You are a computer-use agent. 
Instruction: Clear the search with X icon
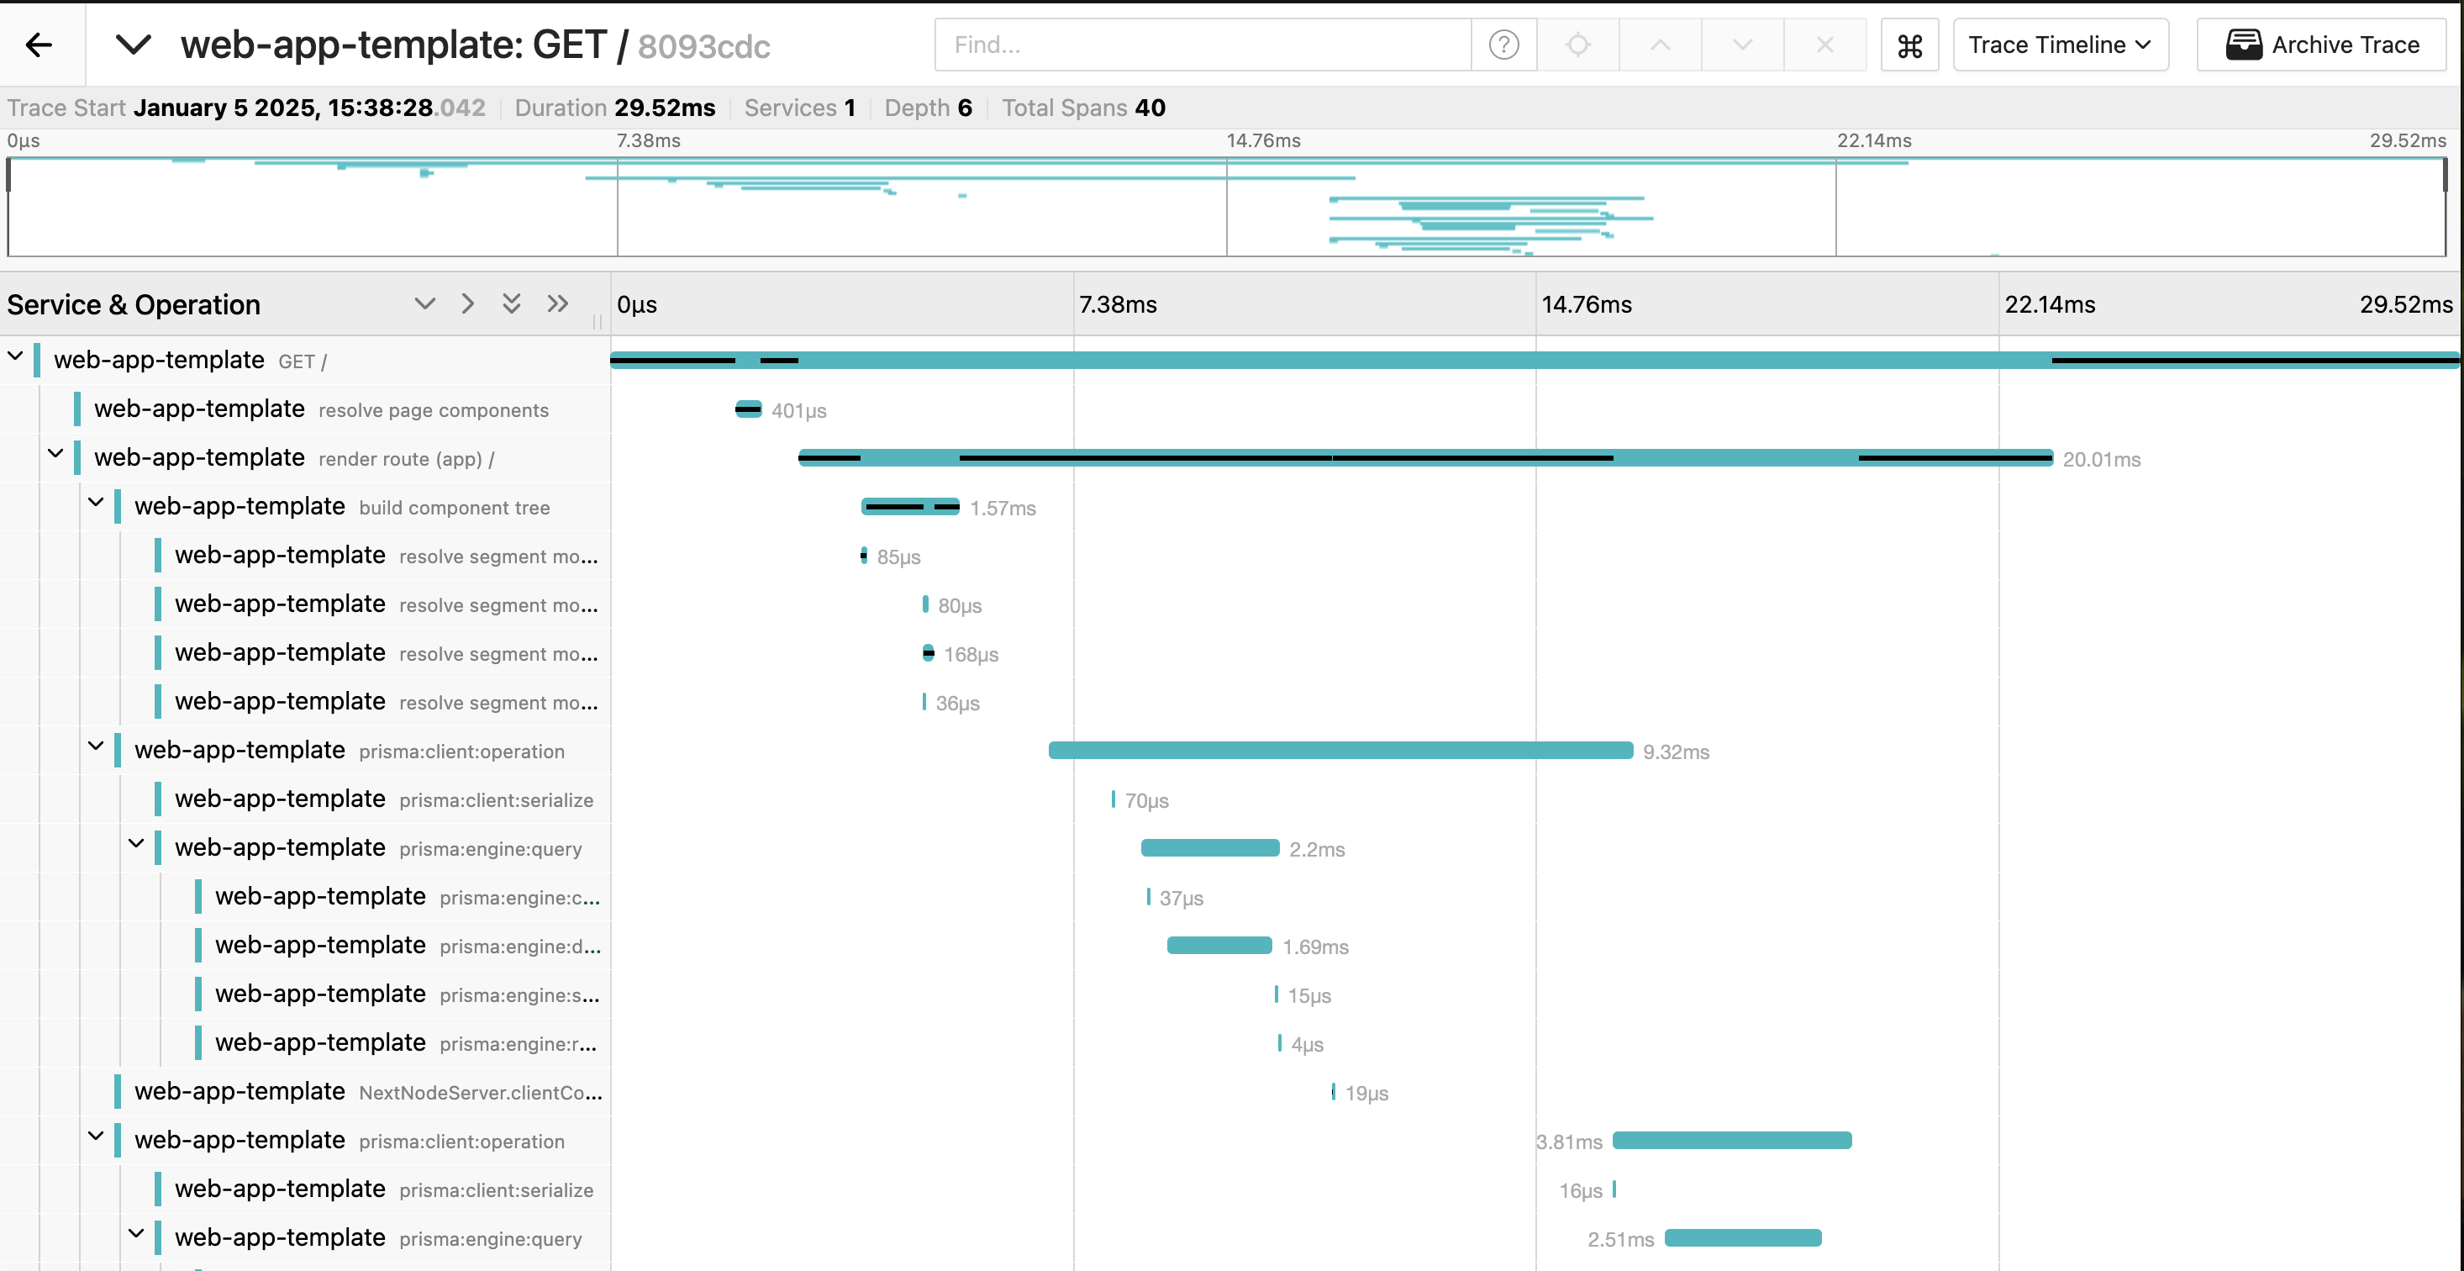[1825, 45]
